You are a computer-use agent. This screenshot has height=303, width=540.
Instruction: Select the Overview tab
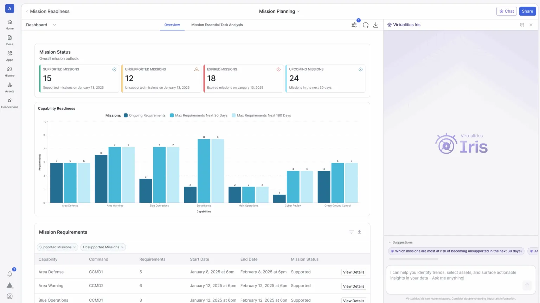tap(172, 25)
